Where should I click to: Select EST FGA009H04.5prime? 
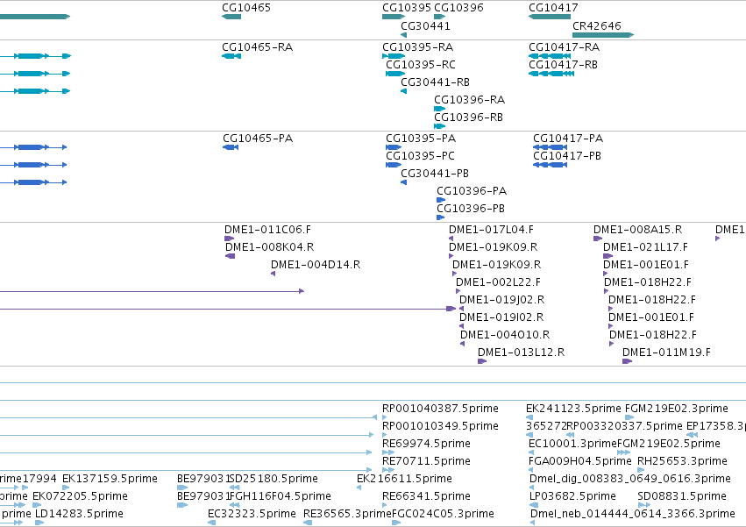pyautogui.click(x=580, y=462)
